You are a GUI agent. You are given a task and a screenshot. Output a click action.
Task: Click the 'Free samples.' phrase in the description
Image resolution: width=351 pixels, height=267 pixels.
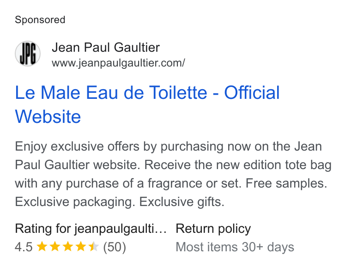coord(286,183)
